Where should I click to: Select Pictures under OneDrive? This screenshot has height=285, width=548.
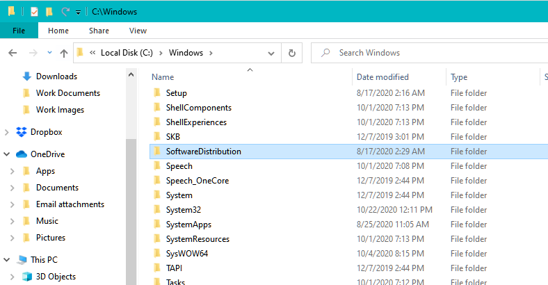[50, 238]
